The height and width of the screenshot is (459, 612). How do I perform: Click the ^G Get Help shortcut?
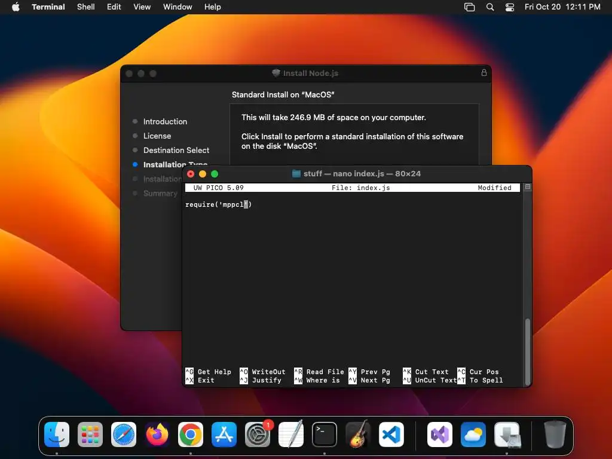point(209,372)
